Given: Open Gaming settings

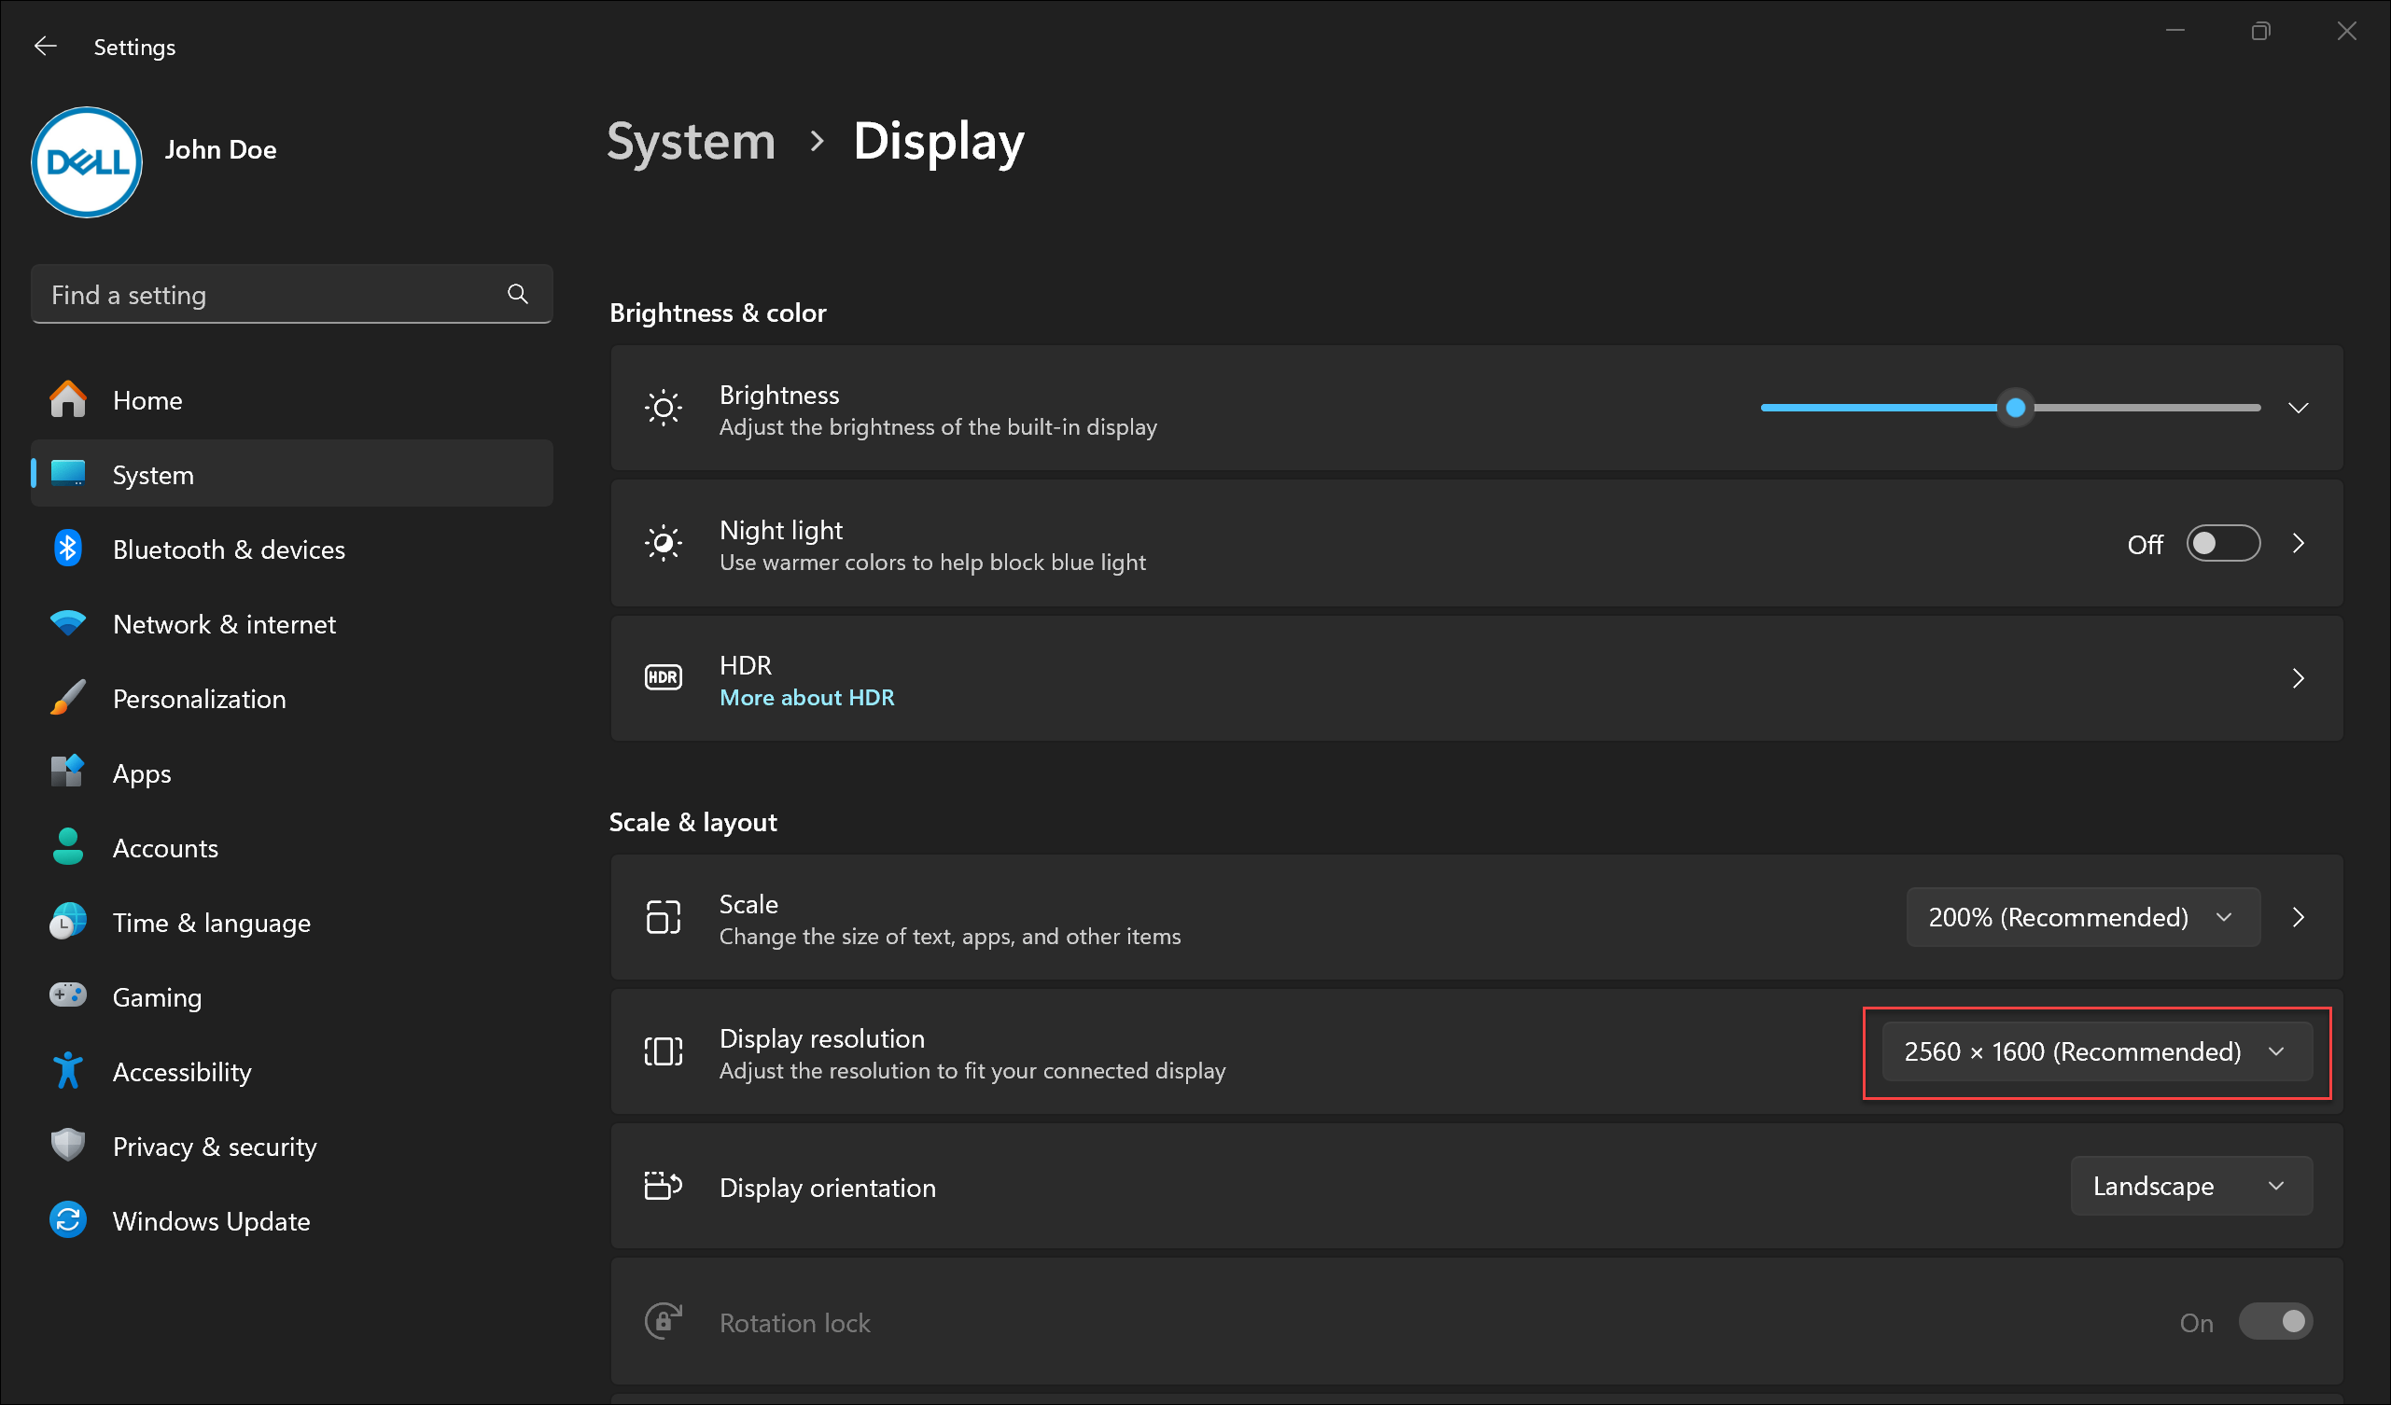Looking at the screenshot, I should pos(158,995).
